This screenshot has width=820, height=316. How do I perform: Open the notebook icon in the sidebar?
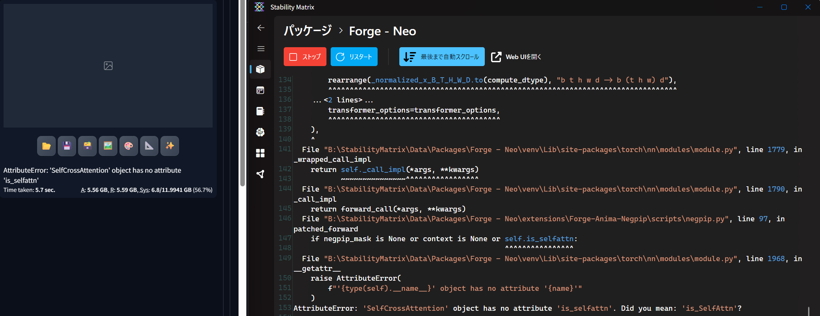[x=260, y=111]
